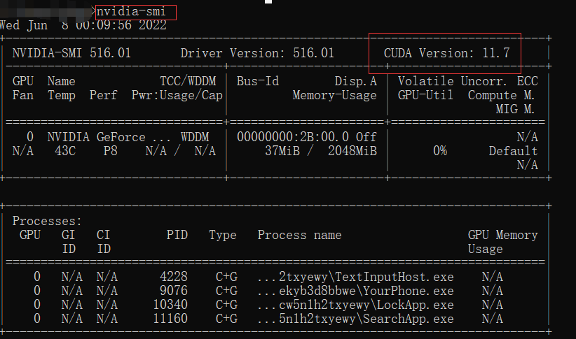This screenshot has height=339, width=576.
Task: Click the Memory-Usage column header
Action: click(x=334, y=95)
